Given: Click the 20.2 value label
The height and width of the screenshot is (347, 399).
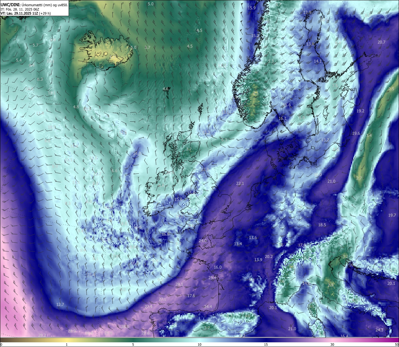Looking at the screenshot, I should [x=269, y=256].
